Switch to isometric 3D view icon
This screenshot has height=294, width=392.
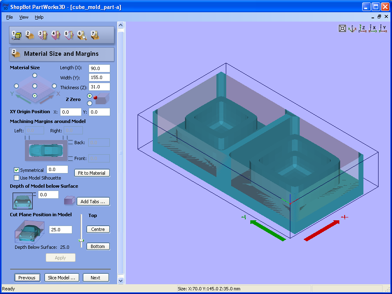tap(352, 29)
